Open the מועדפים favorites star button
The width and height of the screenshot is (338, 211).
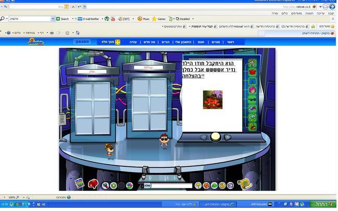click(327, 27)
